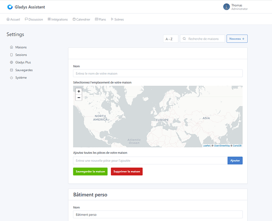The image size is (272, 221).
Task: Click the house icon beside Maisons
Action: [x=11, y=47]
